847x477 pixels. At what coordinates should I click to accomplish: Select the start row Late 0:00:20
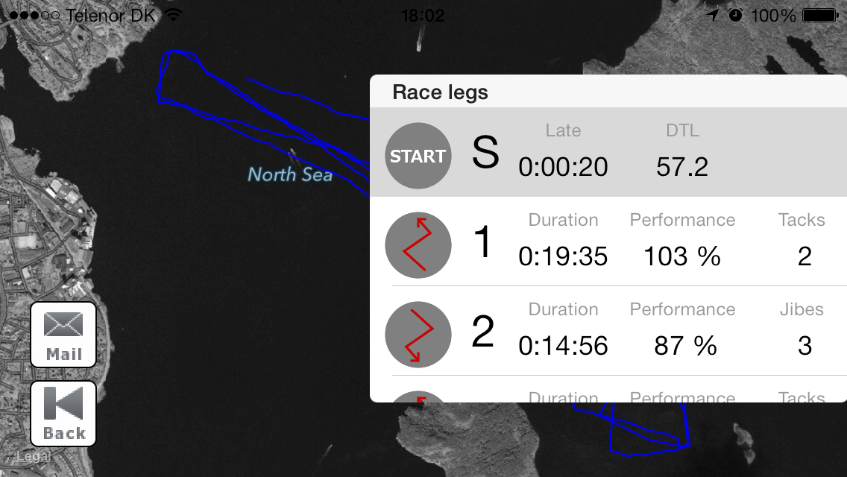coord(564,167)
